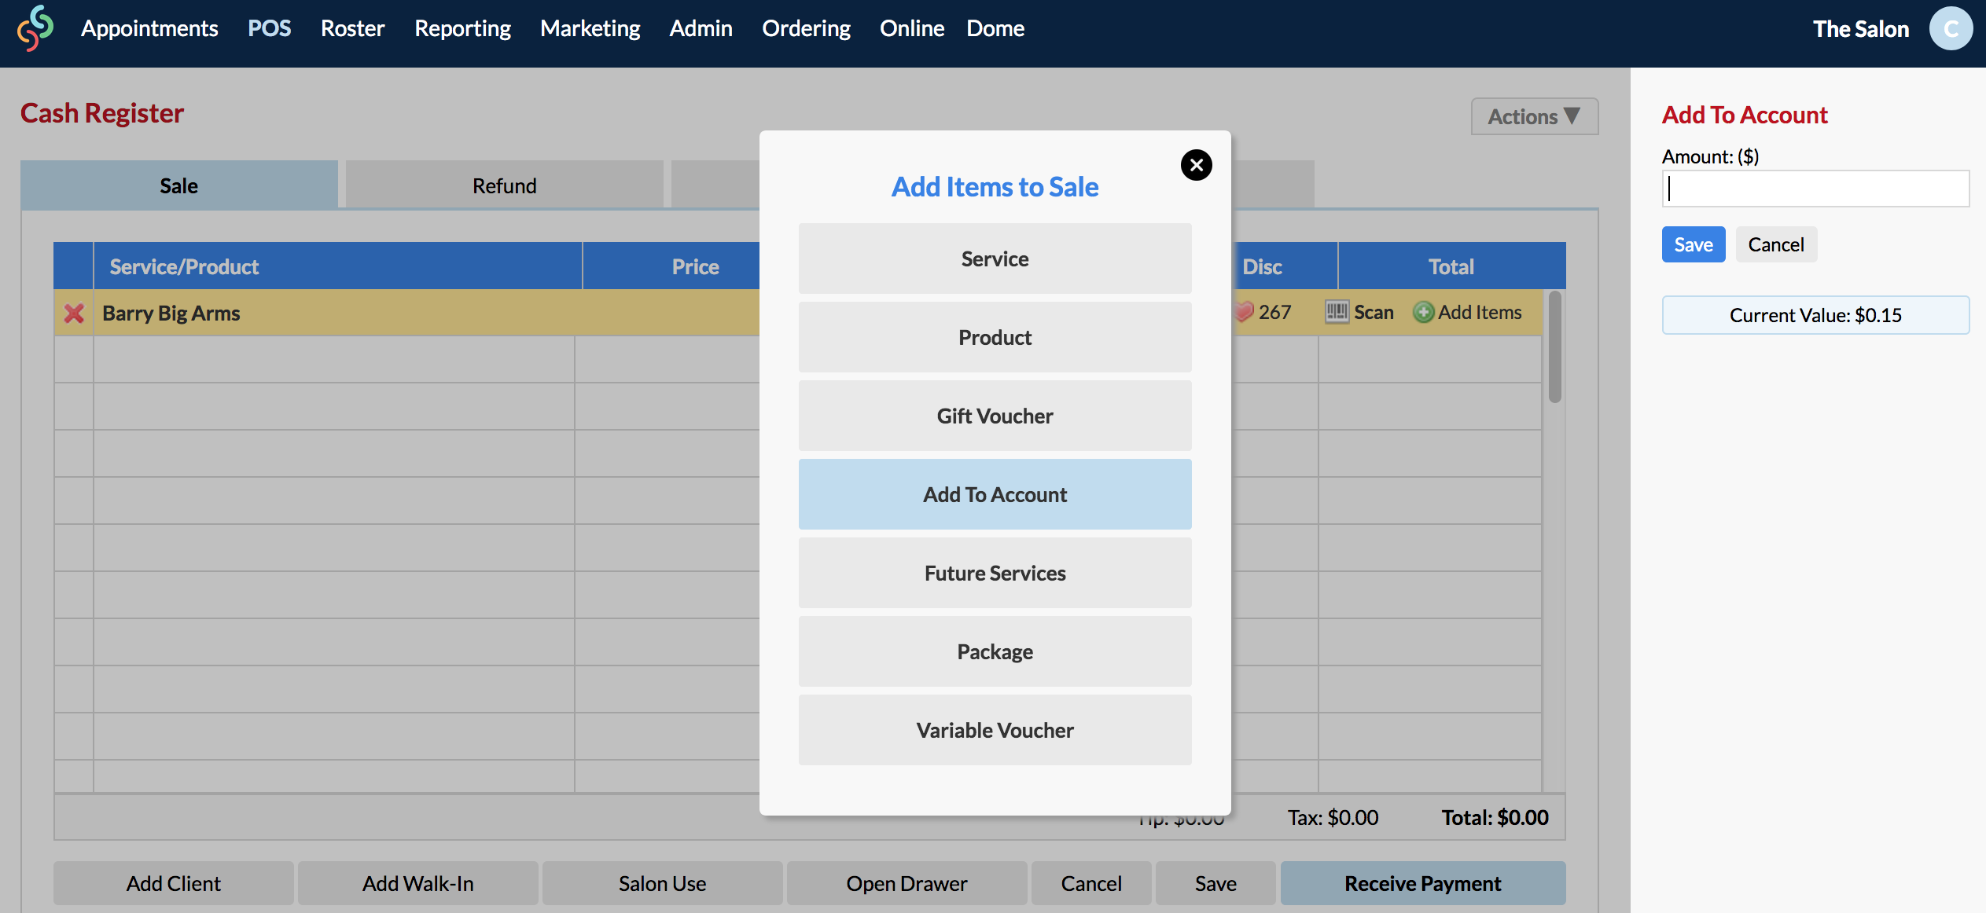Click the Service/Product column header
The height and width of the screenshot is (913, 1986).
click(x=338, y=266)
